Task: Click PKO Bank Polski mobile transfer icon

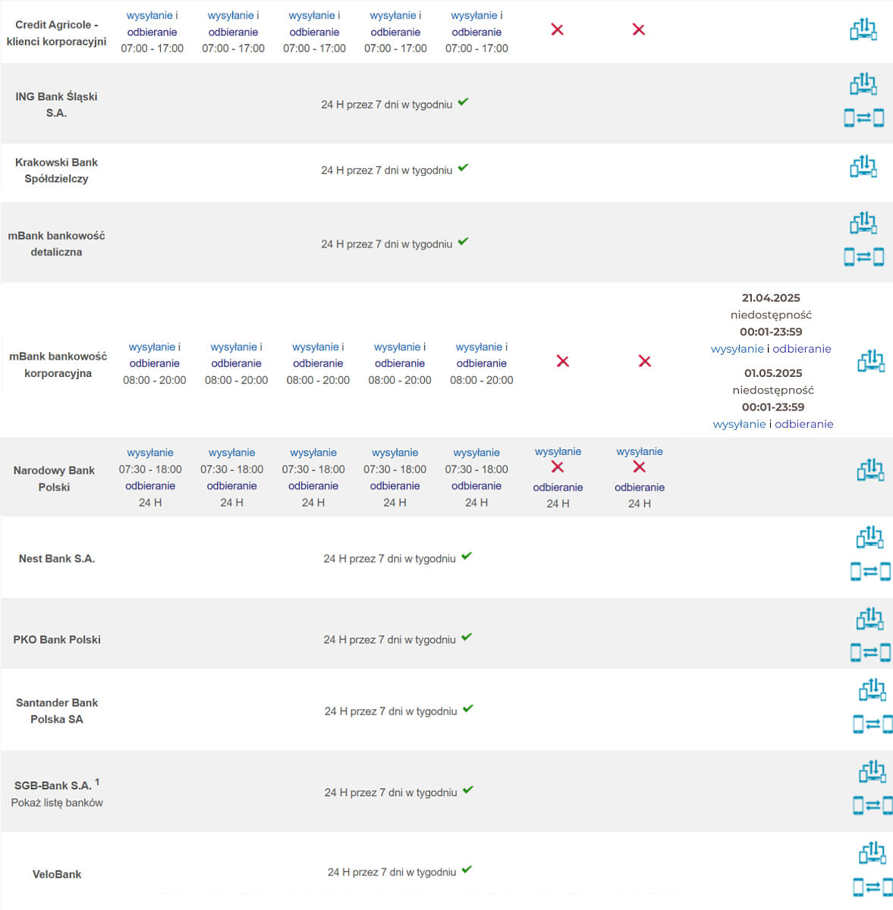Action: tap(870, 652)
